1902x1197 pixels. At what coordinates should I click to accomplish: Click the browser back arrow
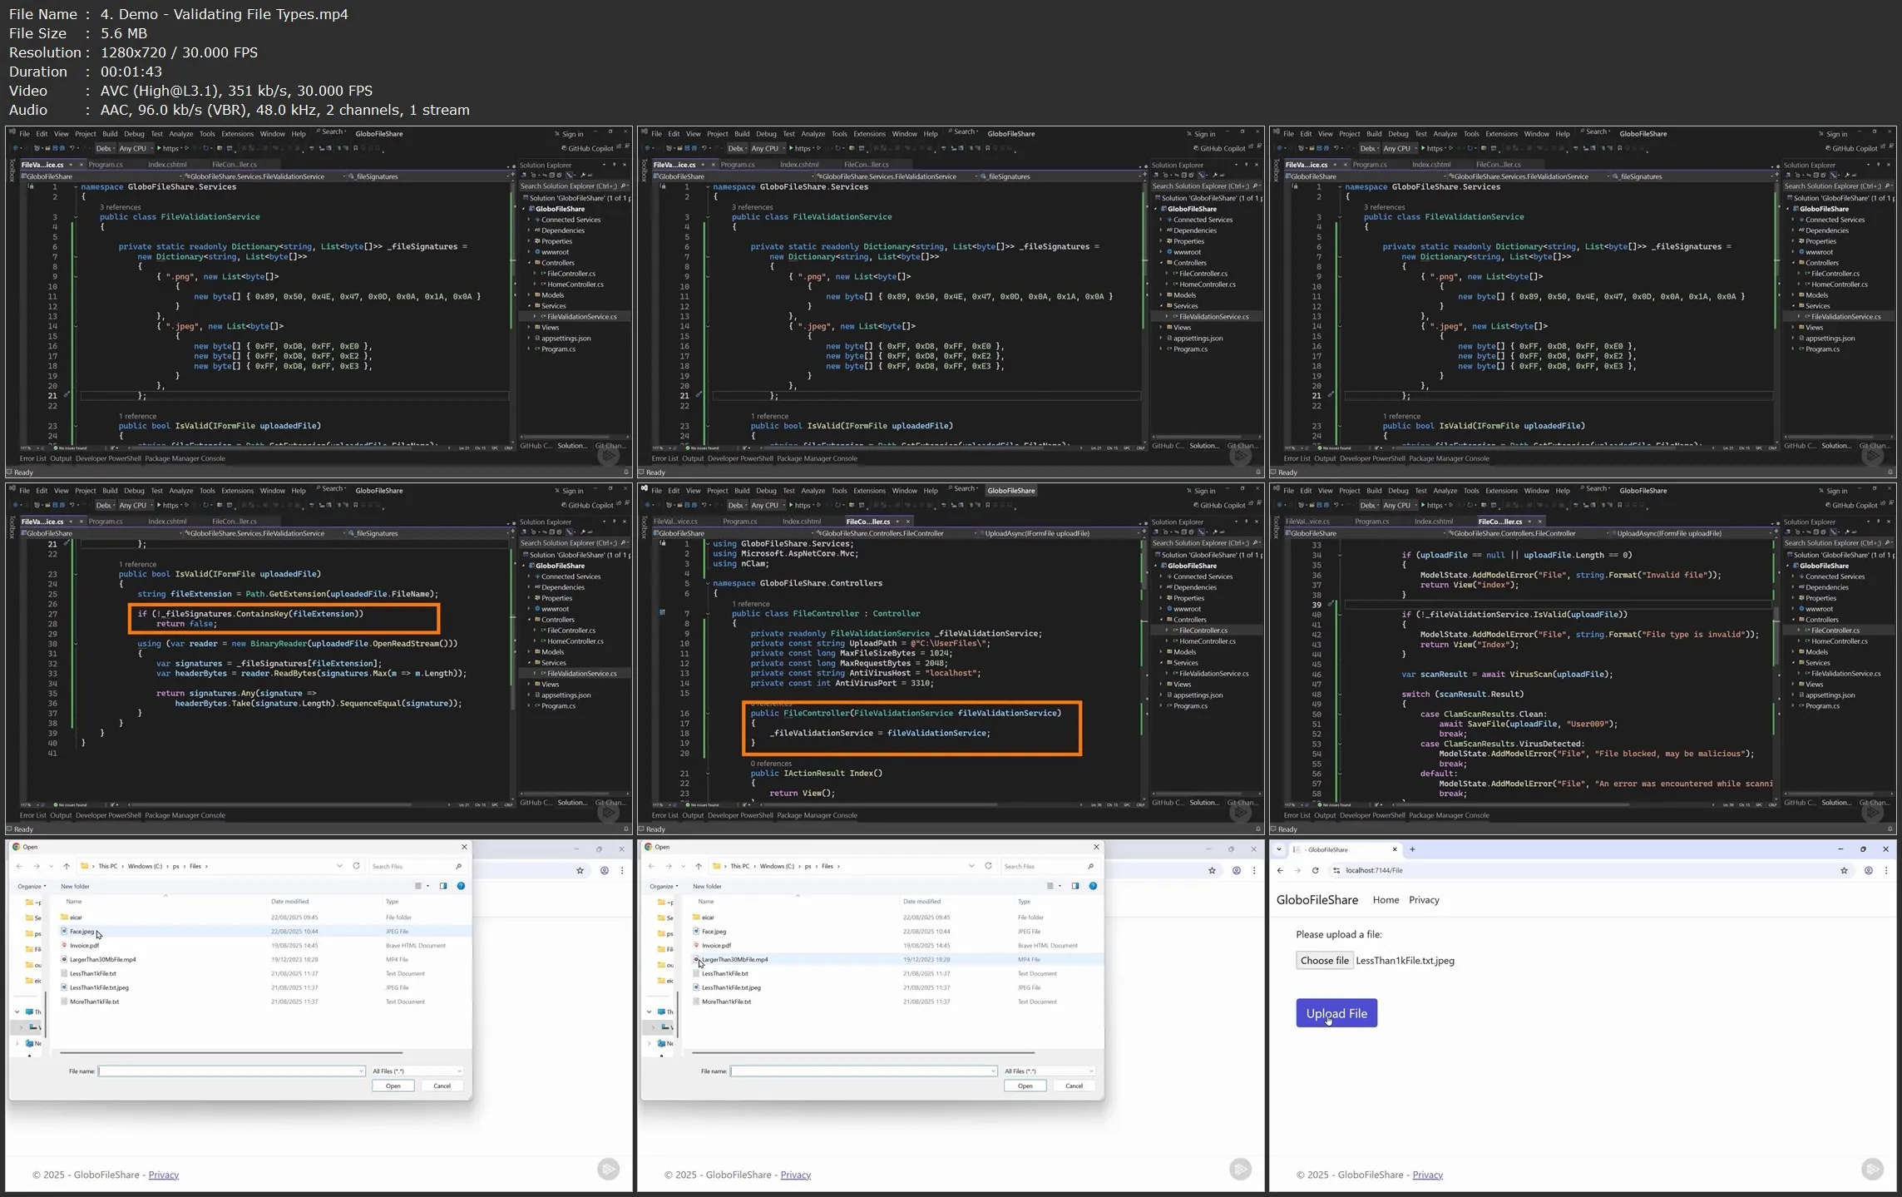tap(1280, 871)
